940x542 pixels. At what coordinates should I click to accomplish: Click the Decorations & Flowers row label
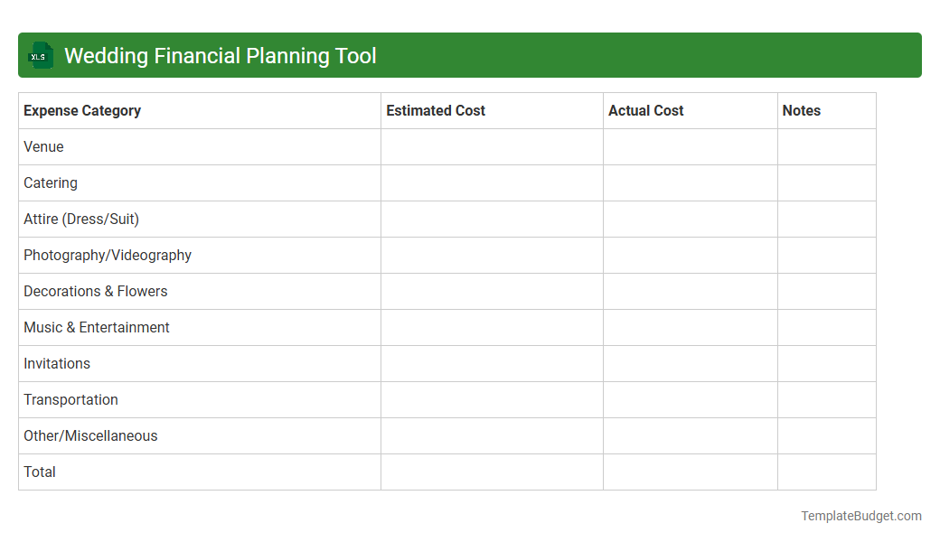tap(96, 291)
